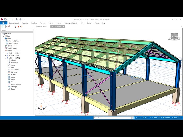Click into the Enter Command field
183x137 pixels.
112,118
